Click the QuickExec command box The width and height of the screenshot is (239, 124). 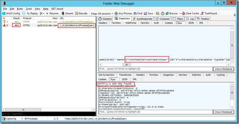point(49,114)
